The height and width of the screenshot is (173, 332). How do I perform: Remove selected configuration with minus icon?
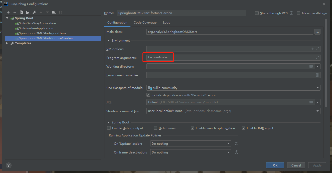tap(15, 12)
